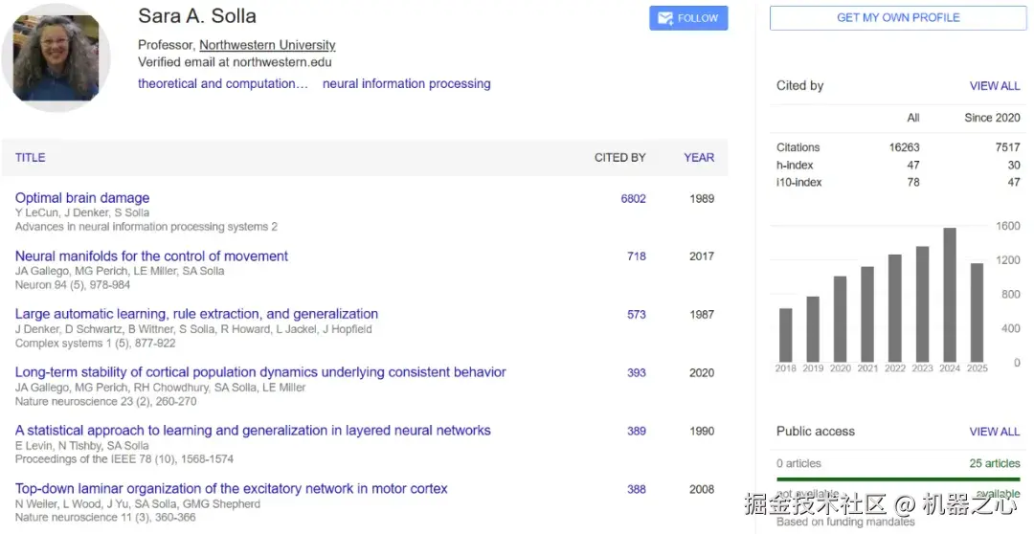1034x534 pixels.
Task: Click the venue text Nature neuroscience 23 (2), 260-270
Action: (105, 401)
